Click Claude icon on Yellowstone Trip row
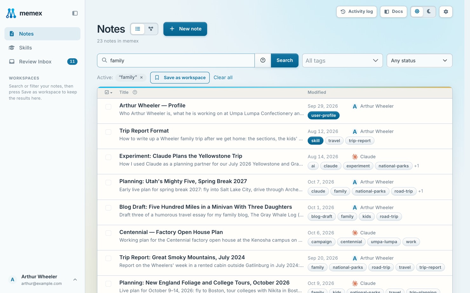Image resolution: width=470 pixels, height=293 pixels. [355, 157]
